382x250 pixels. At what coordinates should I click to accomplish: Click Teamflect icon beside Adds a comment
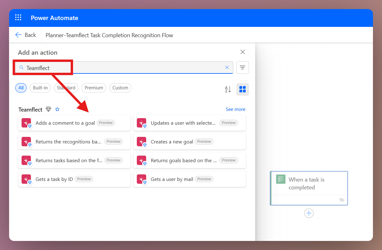26,123
